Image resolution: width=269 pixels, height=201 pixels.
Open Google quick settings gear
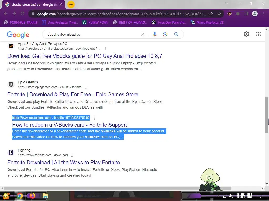[246, 34]
